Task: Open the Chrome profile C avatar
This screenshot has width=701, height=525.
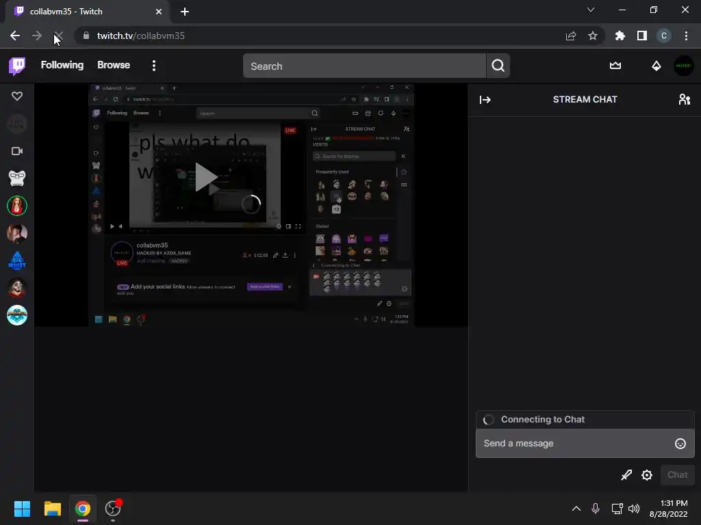Action: pyautogui.click(x=664, y=36)
